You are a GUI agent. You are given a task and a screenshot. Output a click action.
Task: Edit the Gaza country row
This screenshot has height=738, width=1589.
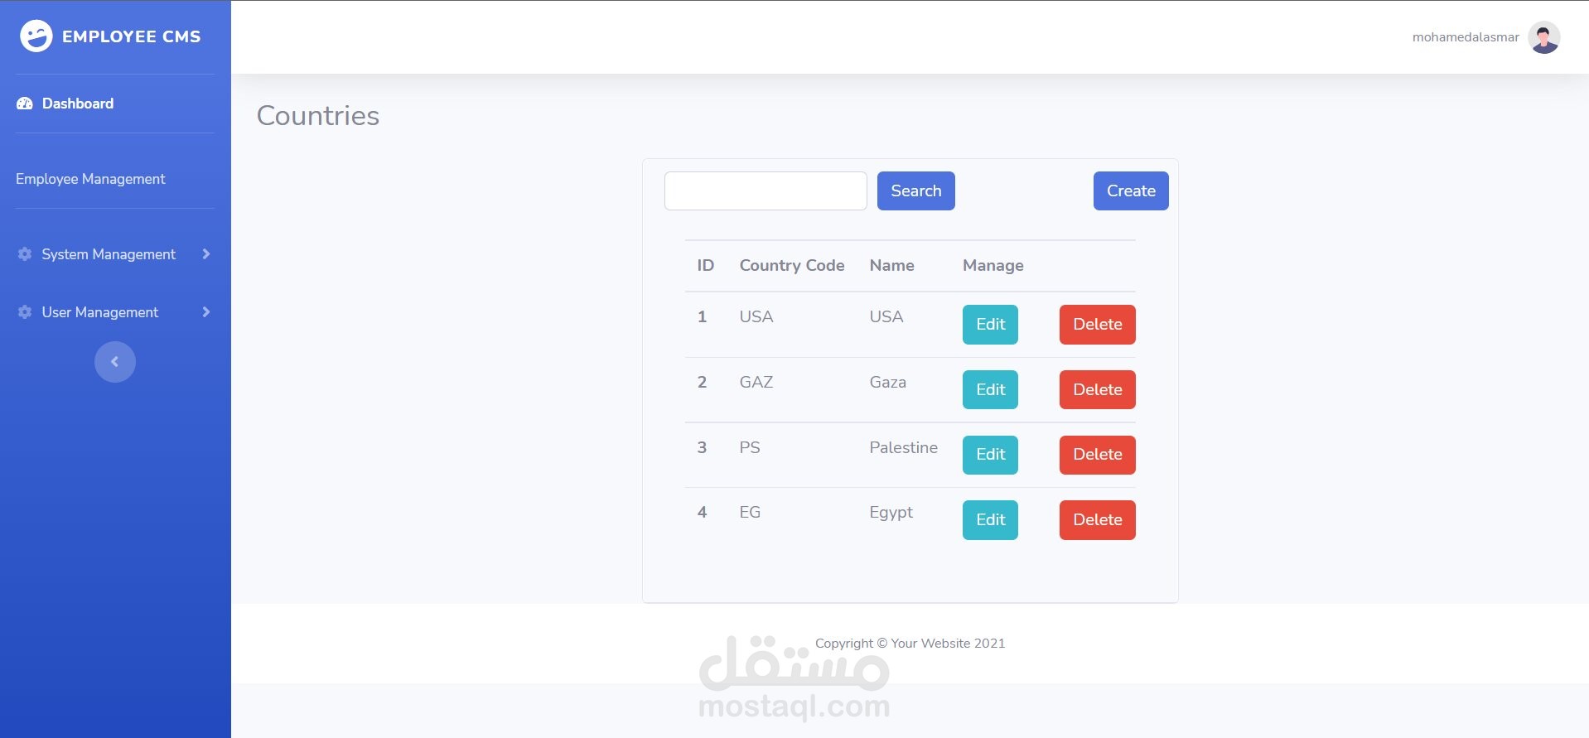click(x=990, y=390)
